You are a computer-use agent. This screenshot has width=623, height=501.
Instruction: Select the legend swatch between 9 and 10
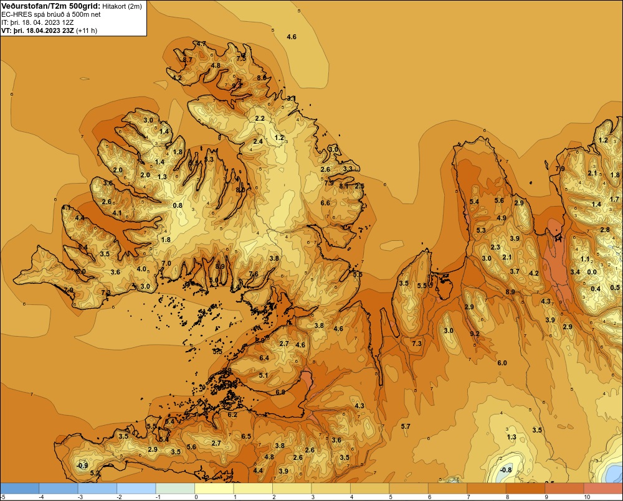(x=564, y=488)
